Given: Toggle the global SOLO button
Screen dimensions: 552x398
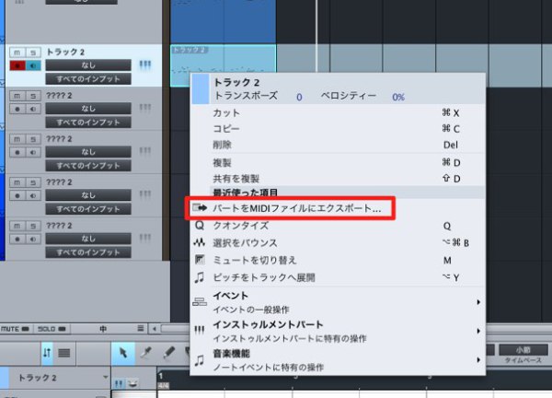Looking at the screenshot, I should [52, 329].
